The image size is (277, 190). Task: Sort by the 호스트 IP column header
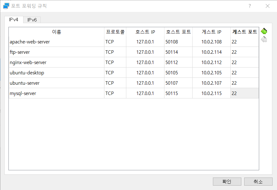145,32
